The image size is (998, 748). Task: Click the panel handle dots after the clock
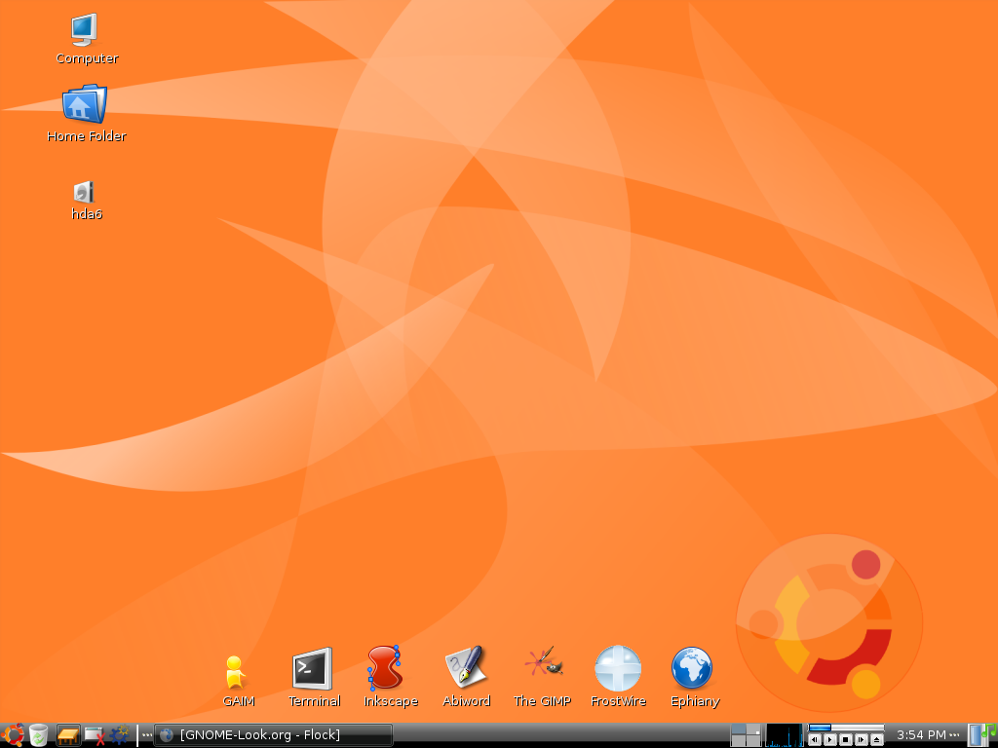pyautogui.click(x=954, y=735)
